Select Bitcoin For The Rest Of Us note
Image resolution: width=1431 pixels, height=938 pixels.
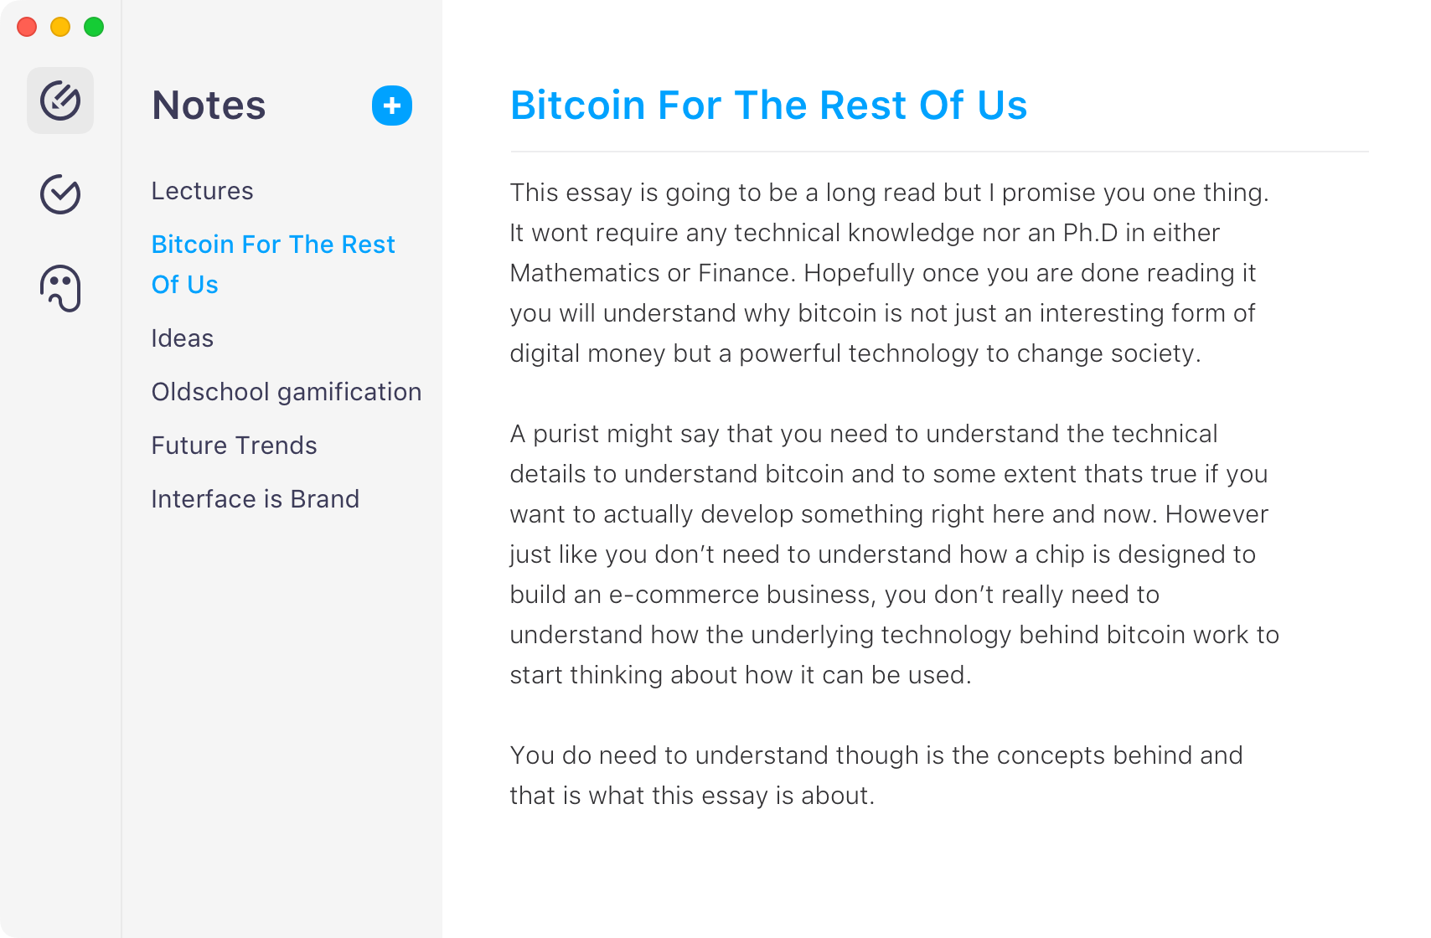[273, 264]
